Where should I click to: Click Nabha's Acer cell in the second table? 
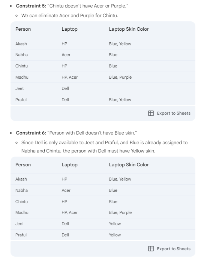coord(66,190)
